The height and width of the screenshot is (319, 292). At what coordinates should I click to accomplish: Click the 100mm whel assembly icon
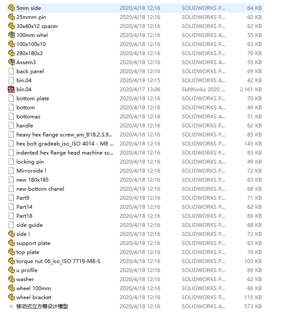tap(11, 35)
